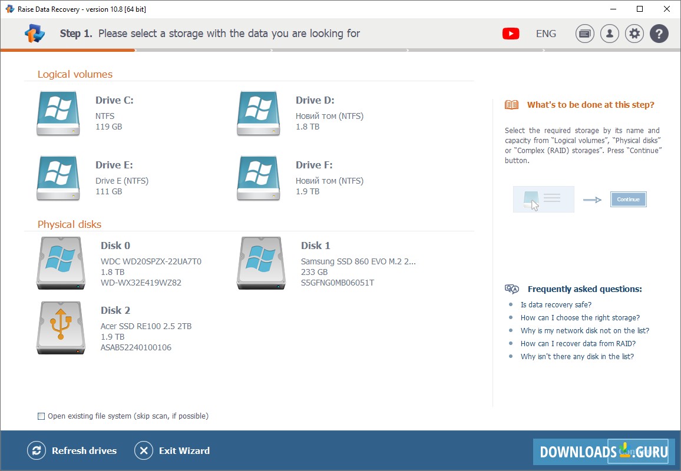Click the book icon beside 'What's to be done'
The image size is (681, 471).
point(511,105)
